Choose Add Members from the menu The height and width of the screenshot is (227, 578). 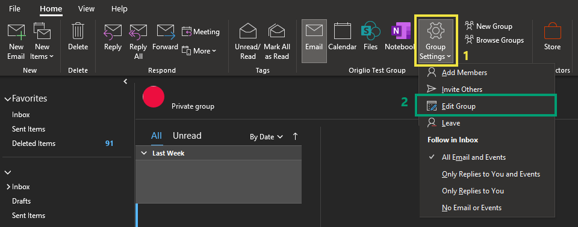pos(486,73)
